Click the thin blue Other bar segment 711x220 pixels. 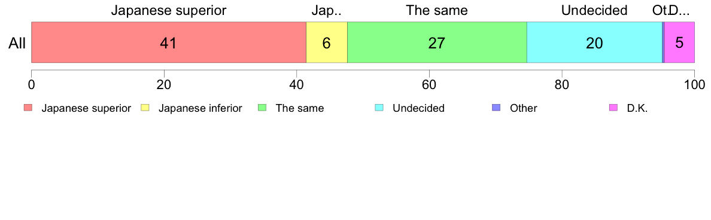point(663,42)
